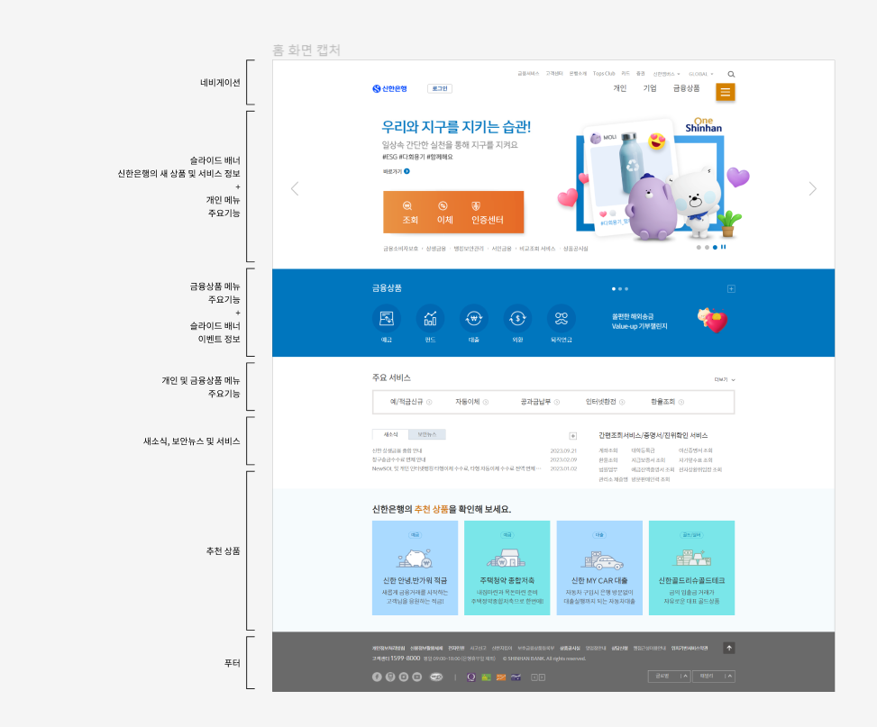
Task: Click the green certification badge in footer
Action: pyautogui.click(x=486, y=677)
